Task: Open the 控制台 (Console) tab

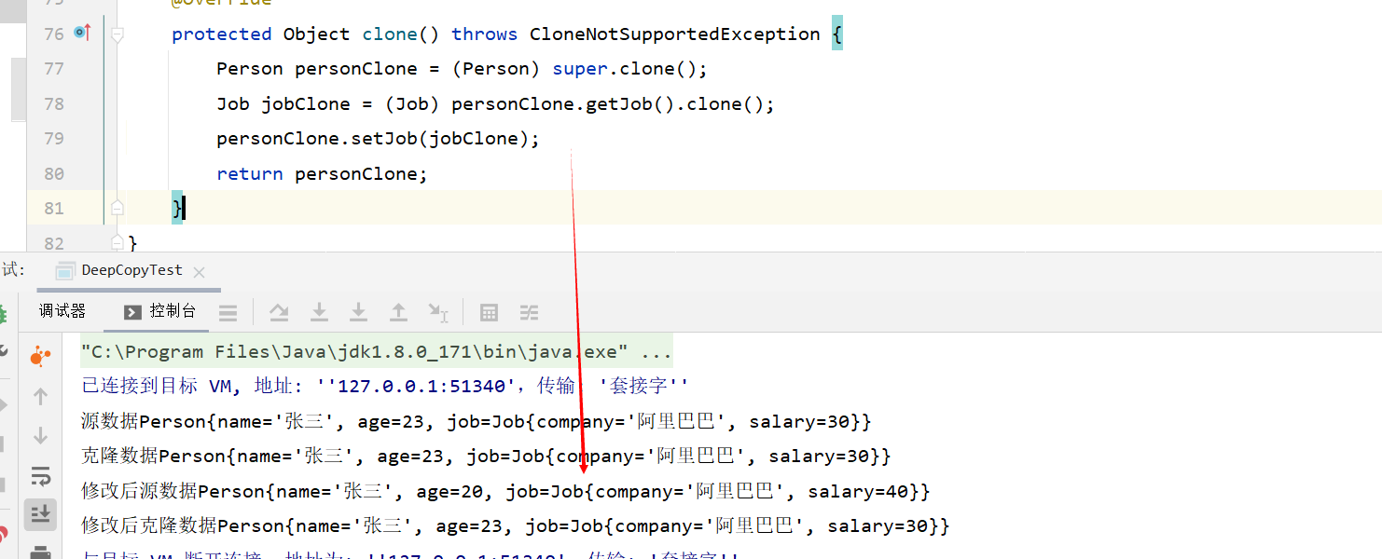Action: [x=160, y=311]
